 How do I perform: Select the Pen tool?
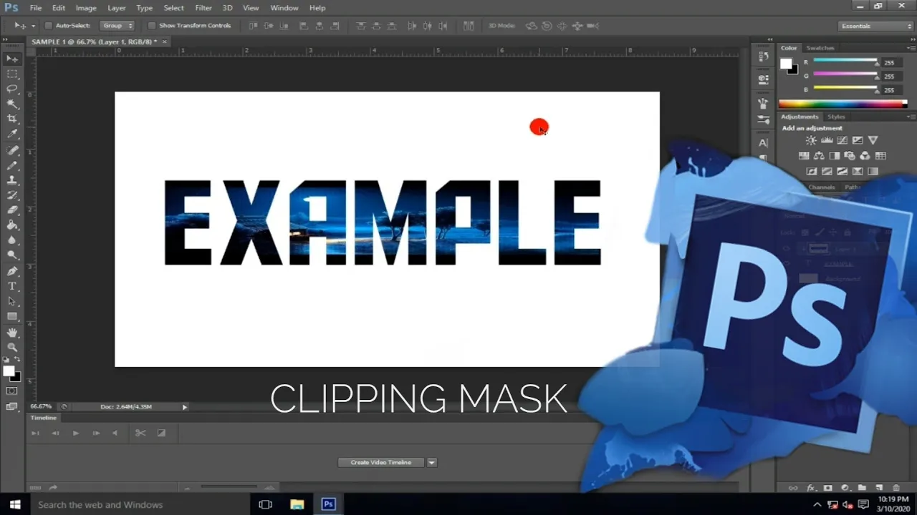[12, 272]
